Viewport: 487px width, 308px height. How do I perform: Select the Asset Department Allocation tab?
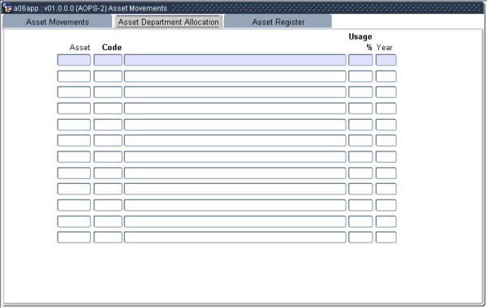(x=168, y=22)
